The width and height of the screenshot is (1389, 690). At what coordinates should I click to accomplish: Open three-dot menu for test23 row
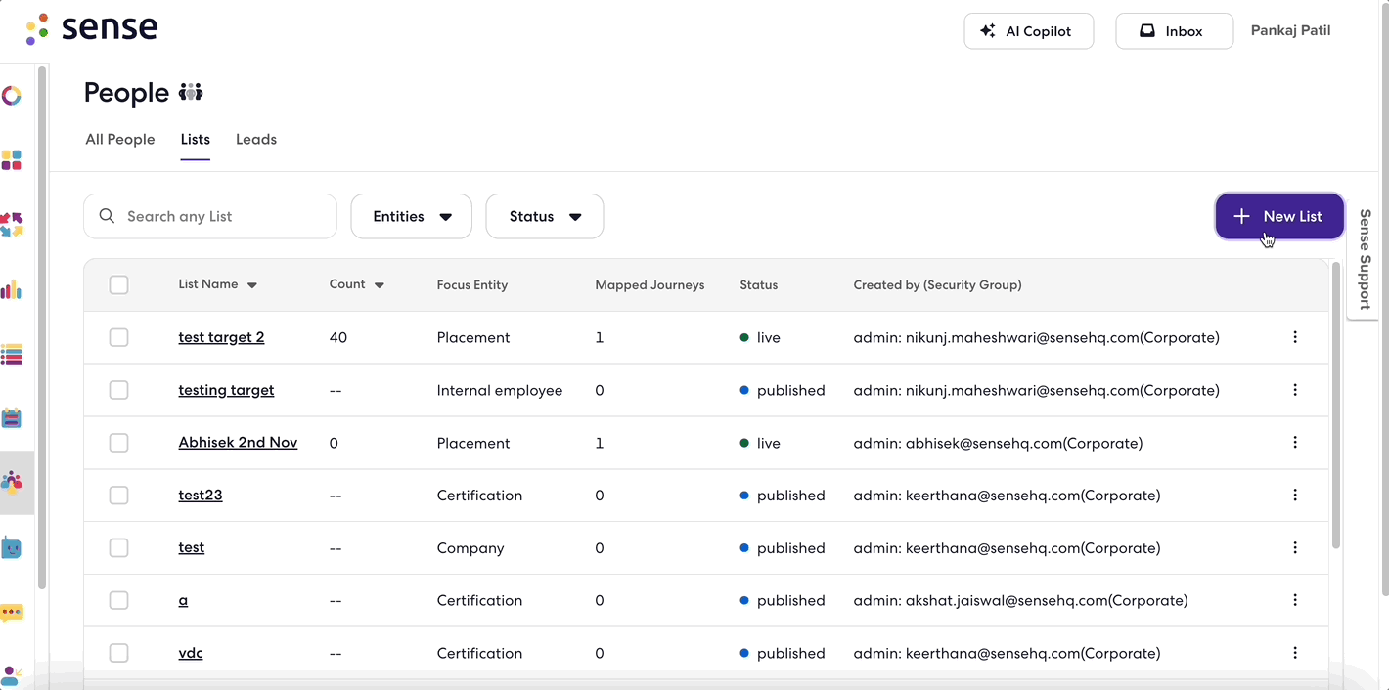tap(1295, 496)
